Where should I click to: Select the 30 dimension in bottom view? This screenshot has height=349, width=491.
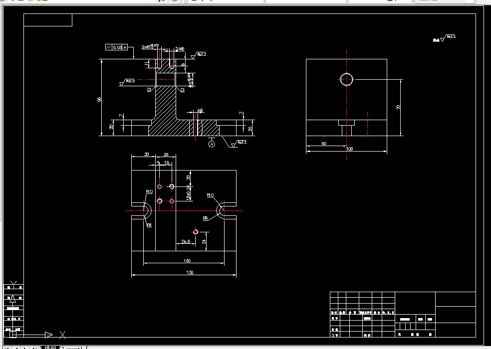coord(146,155)
